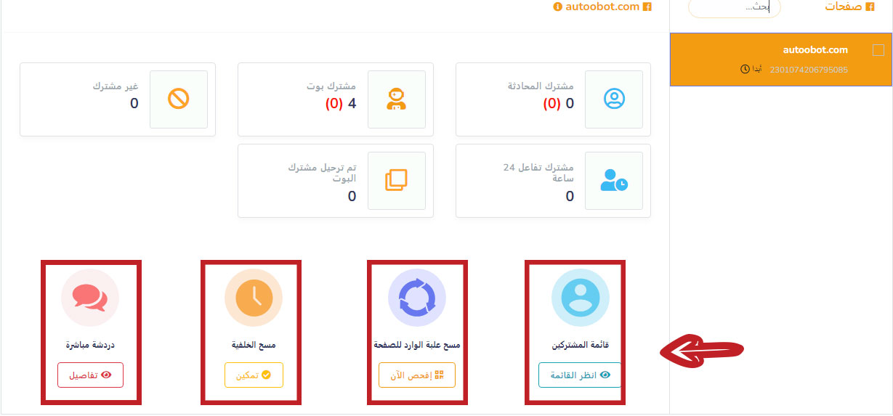Click the bot subscriber robot icon
This screenshot has height=416, width=893.
pos(396,99)
